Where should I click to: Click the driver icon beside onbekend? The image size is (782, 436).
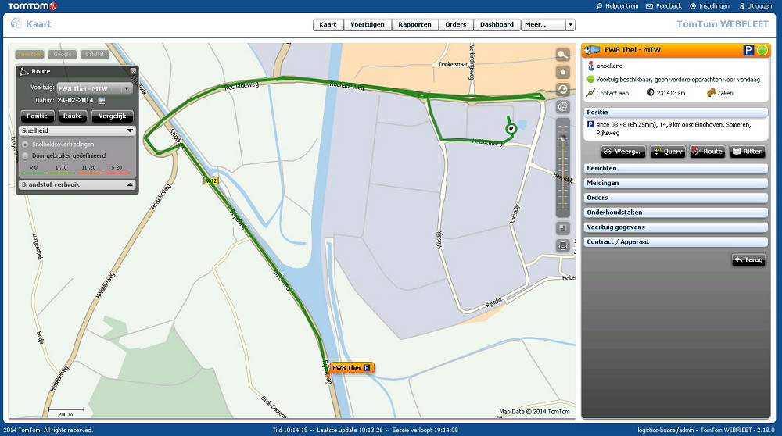tap(591, 66)
